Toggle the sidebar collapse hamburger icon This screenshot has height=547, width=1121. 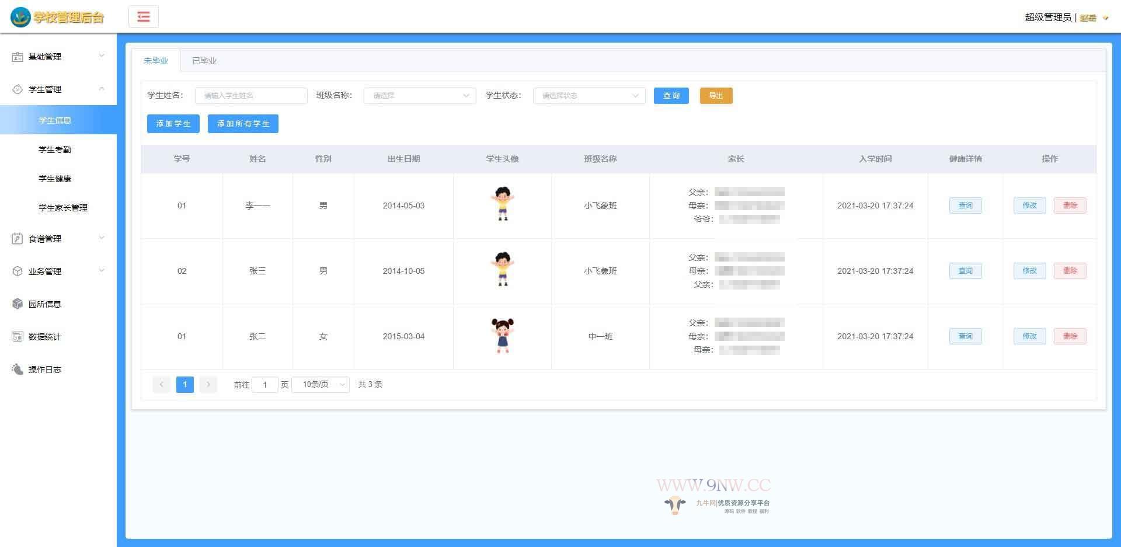144,16
